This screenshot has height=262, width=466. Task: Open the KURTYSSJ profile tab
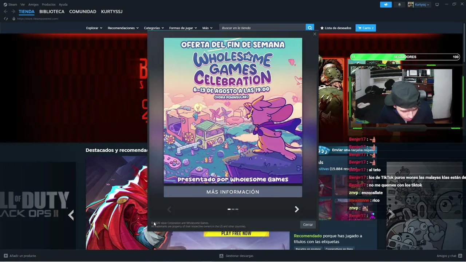click(112, 12)
